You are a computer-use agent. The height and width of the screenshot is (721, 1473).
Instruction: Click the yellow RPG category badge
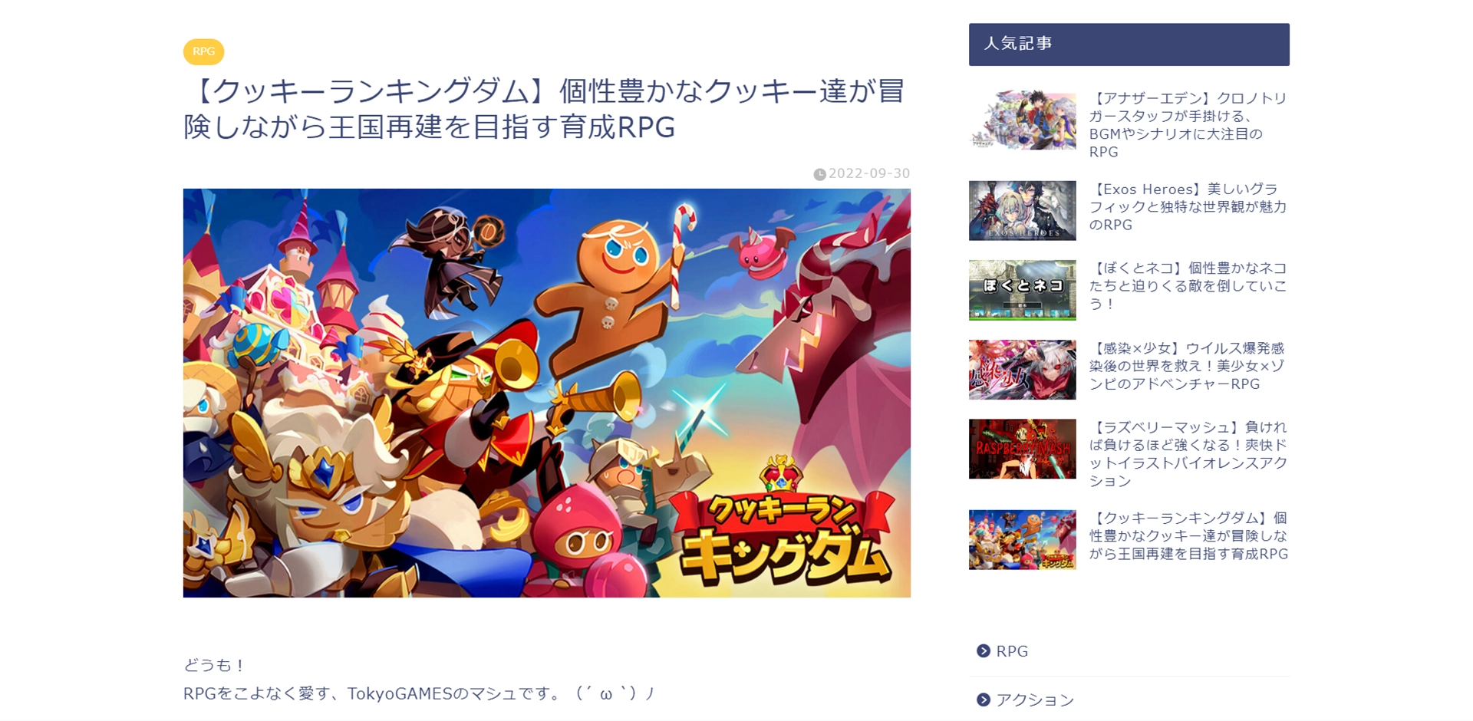pyautogui.click(x=203, y=51)
